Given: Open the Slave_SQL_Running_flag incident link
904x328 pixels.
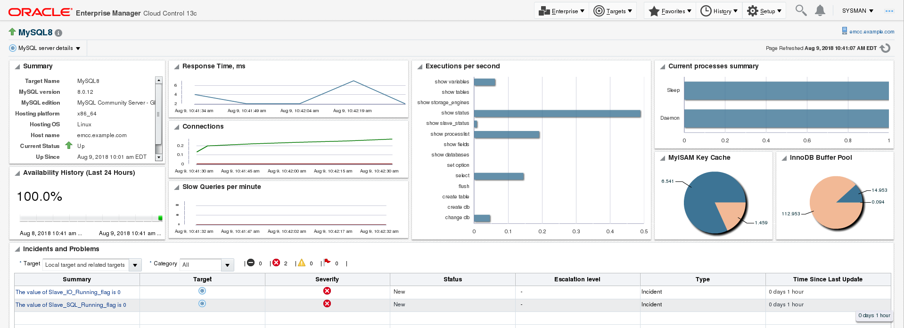Looking at the screenshot, I should [x=71, y=305].
